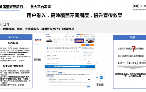Screen dimensions: 146x92
Task: Click the blue Zhihu app icon
Action: (x=101, y=77)
